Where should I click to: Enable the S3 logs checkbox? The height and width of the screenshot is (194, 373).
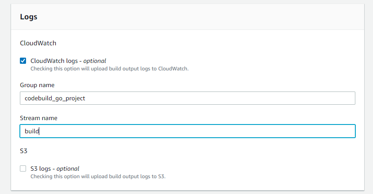click(x=23, y=168)
